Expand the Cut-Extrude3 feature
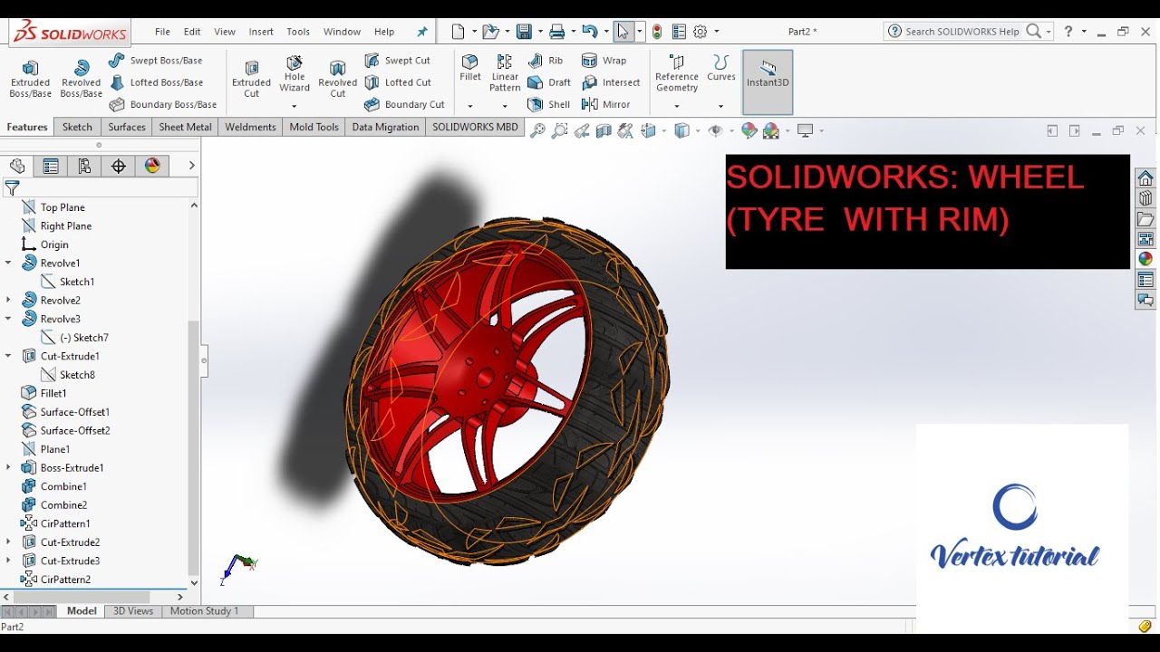The image size is (1160, 652). click(x=8, y=561)
